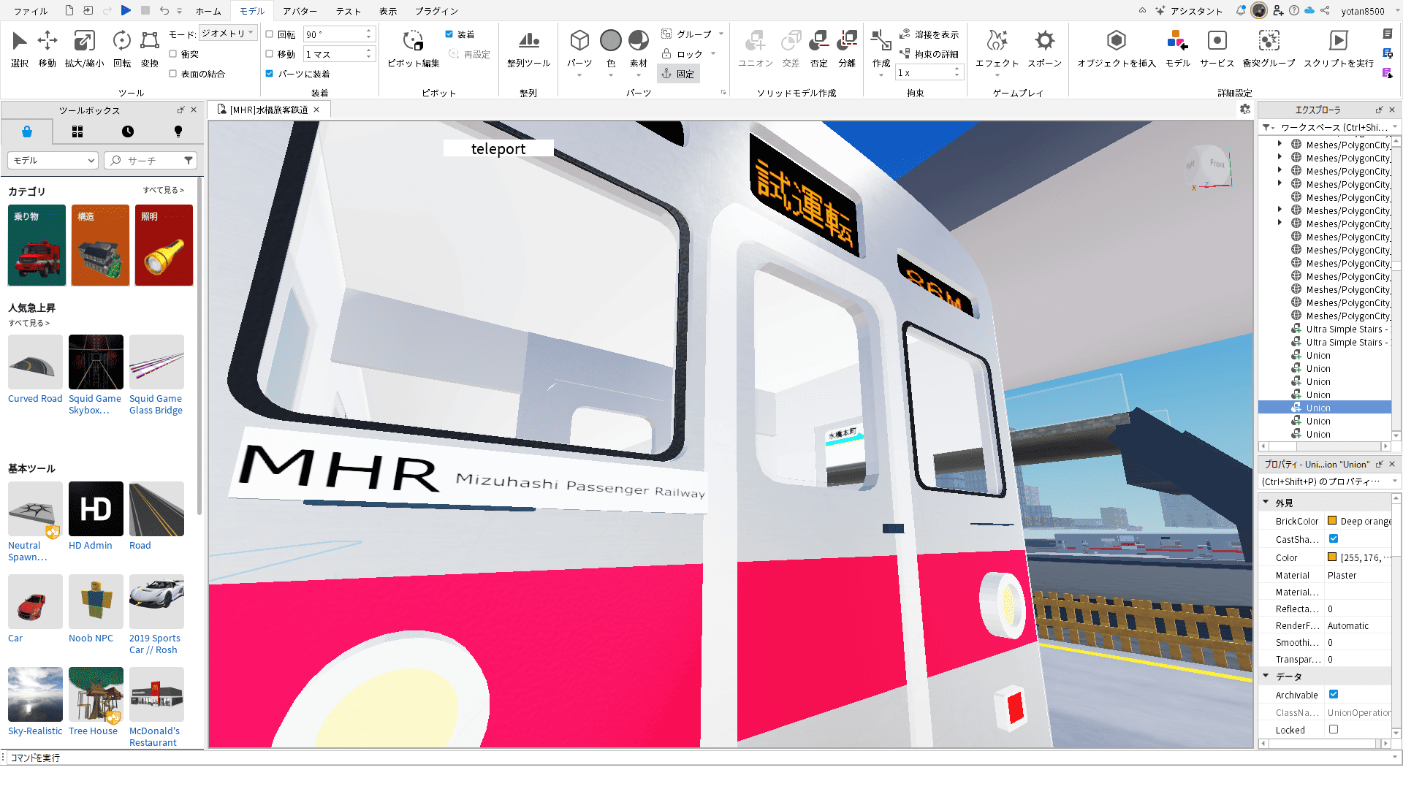Select the Transform (変換) tool

(x=150, y=48)
